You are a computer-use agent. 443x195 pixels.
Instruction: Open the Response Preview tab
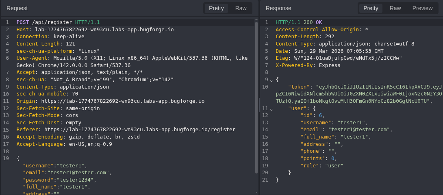pos(422,8)
